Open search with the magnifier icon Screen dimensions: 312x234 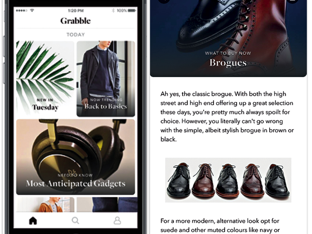point(75,221)
